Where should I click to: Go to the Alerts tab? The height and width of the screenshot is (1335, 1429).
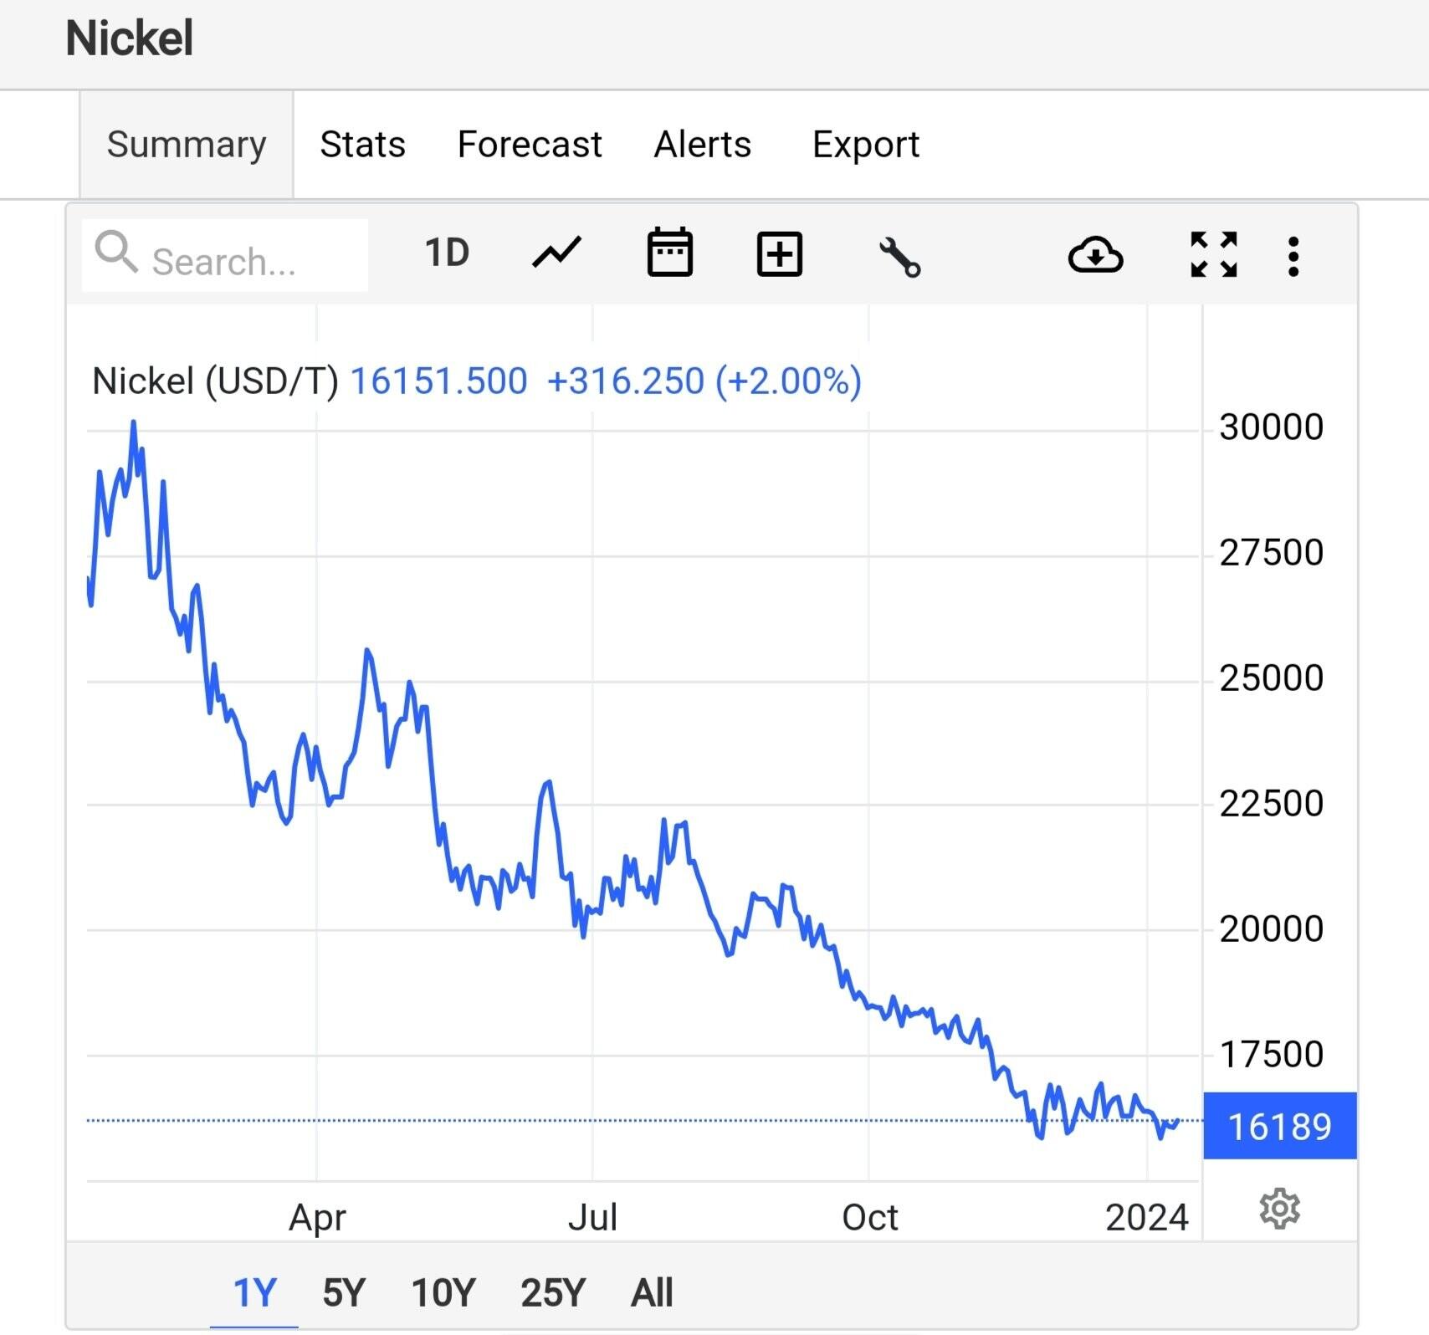click(703, 145)
